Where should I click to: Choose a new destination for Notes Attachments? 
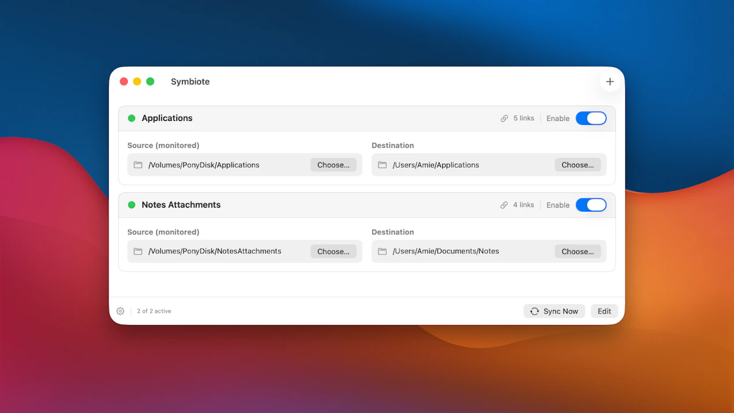[578, 252]
